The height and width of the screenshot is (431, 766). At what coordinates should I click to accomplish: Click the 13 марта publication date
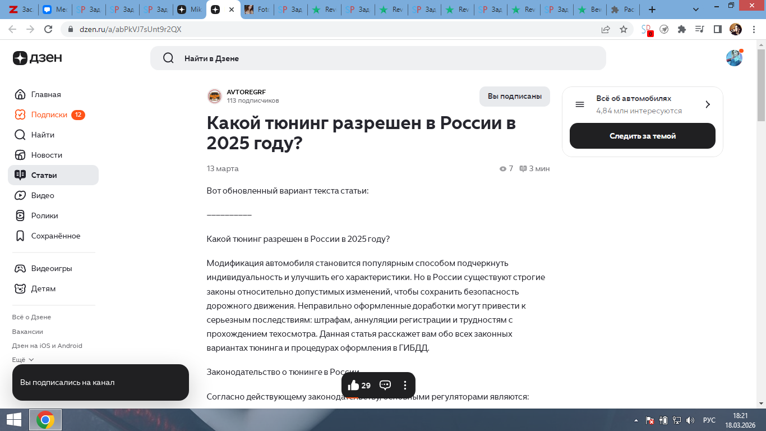(223, 168)
